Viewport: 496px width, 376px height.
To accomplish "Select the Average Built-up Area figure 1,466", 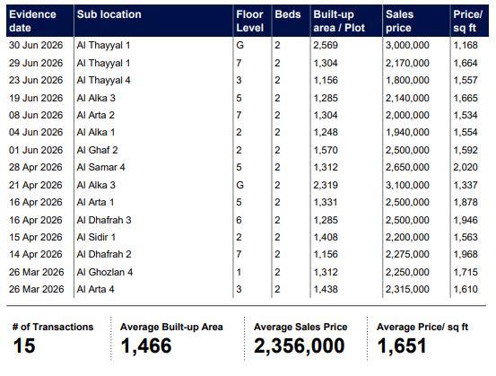I will point(146,345).
